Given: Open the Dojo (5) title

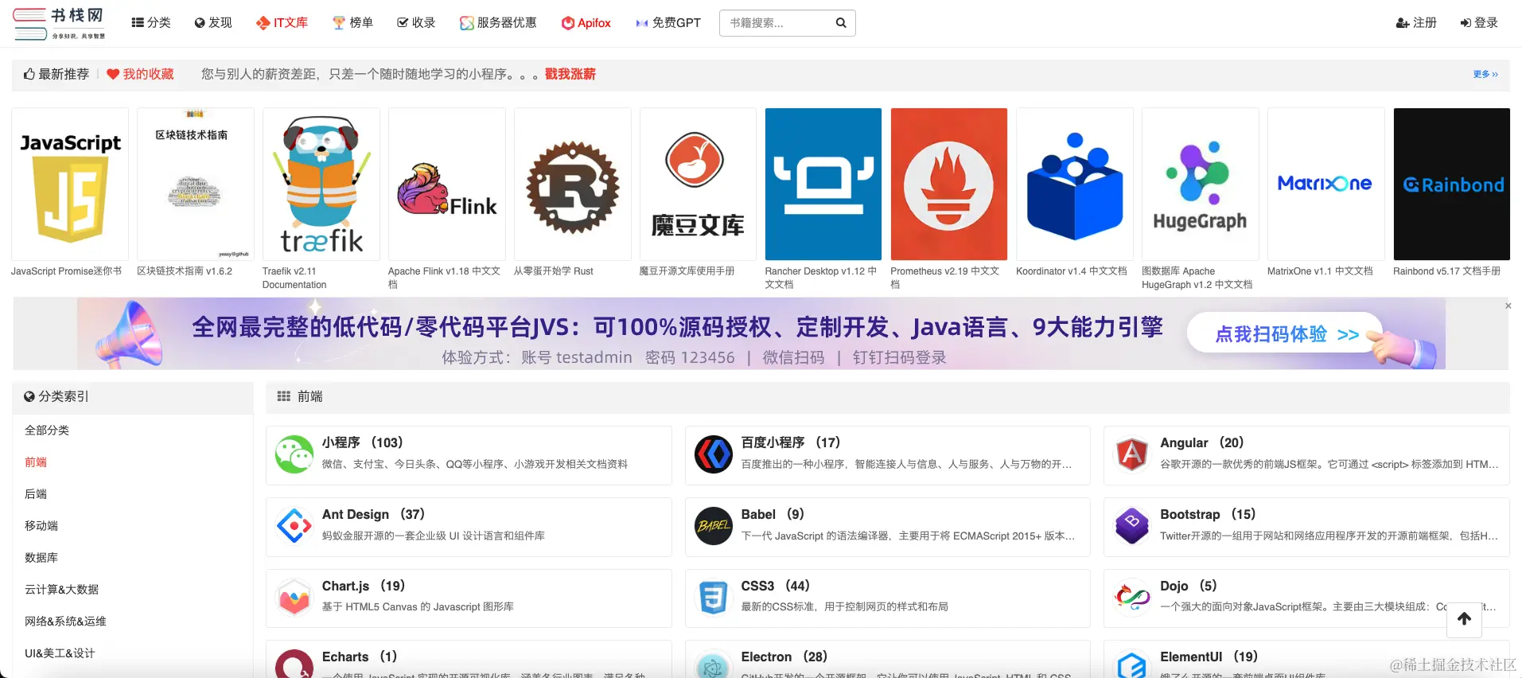Looking at the screenshot, I should (1189, 586).
